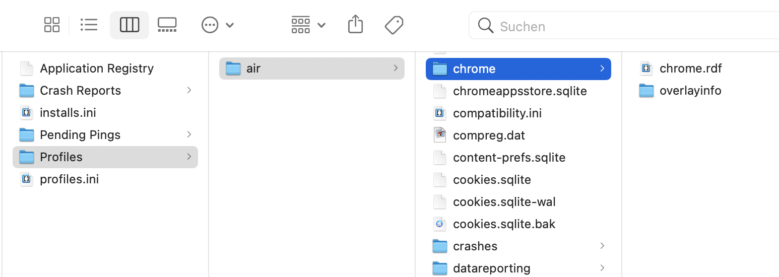Screen dimensions: 779x277
Task: Click the Share toolbar icon
Action: pos(356,25)
